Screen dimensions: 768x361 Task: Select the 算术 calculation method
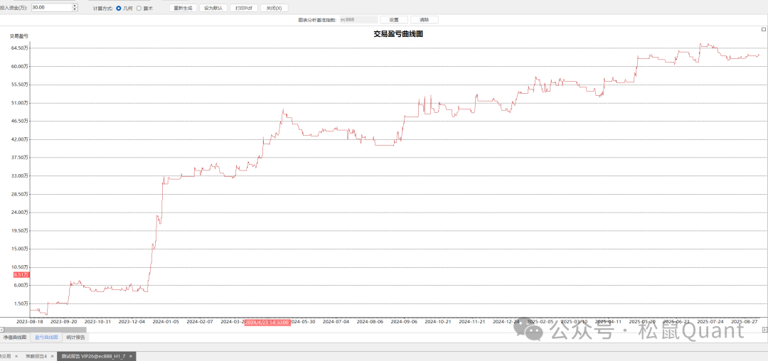coord(139,8)
